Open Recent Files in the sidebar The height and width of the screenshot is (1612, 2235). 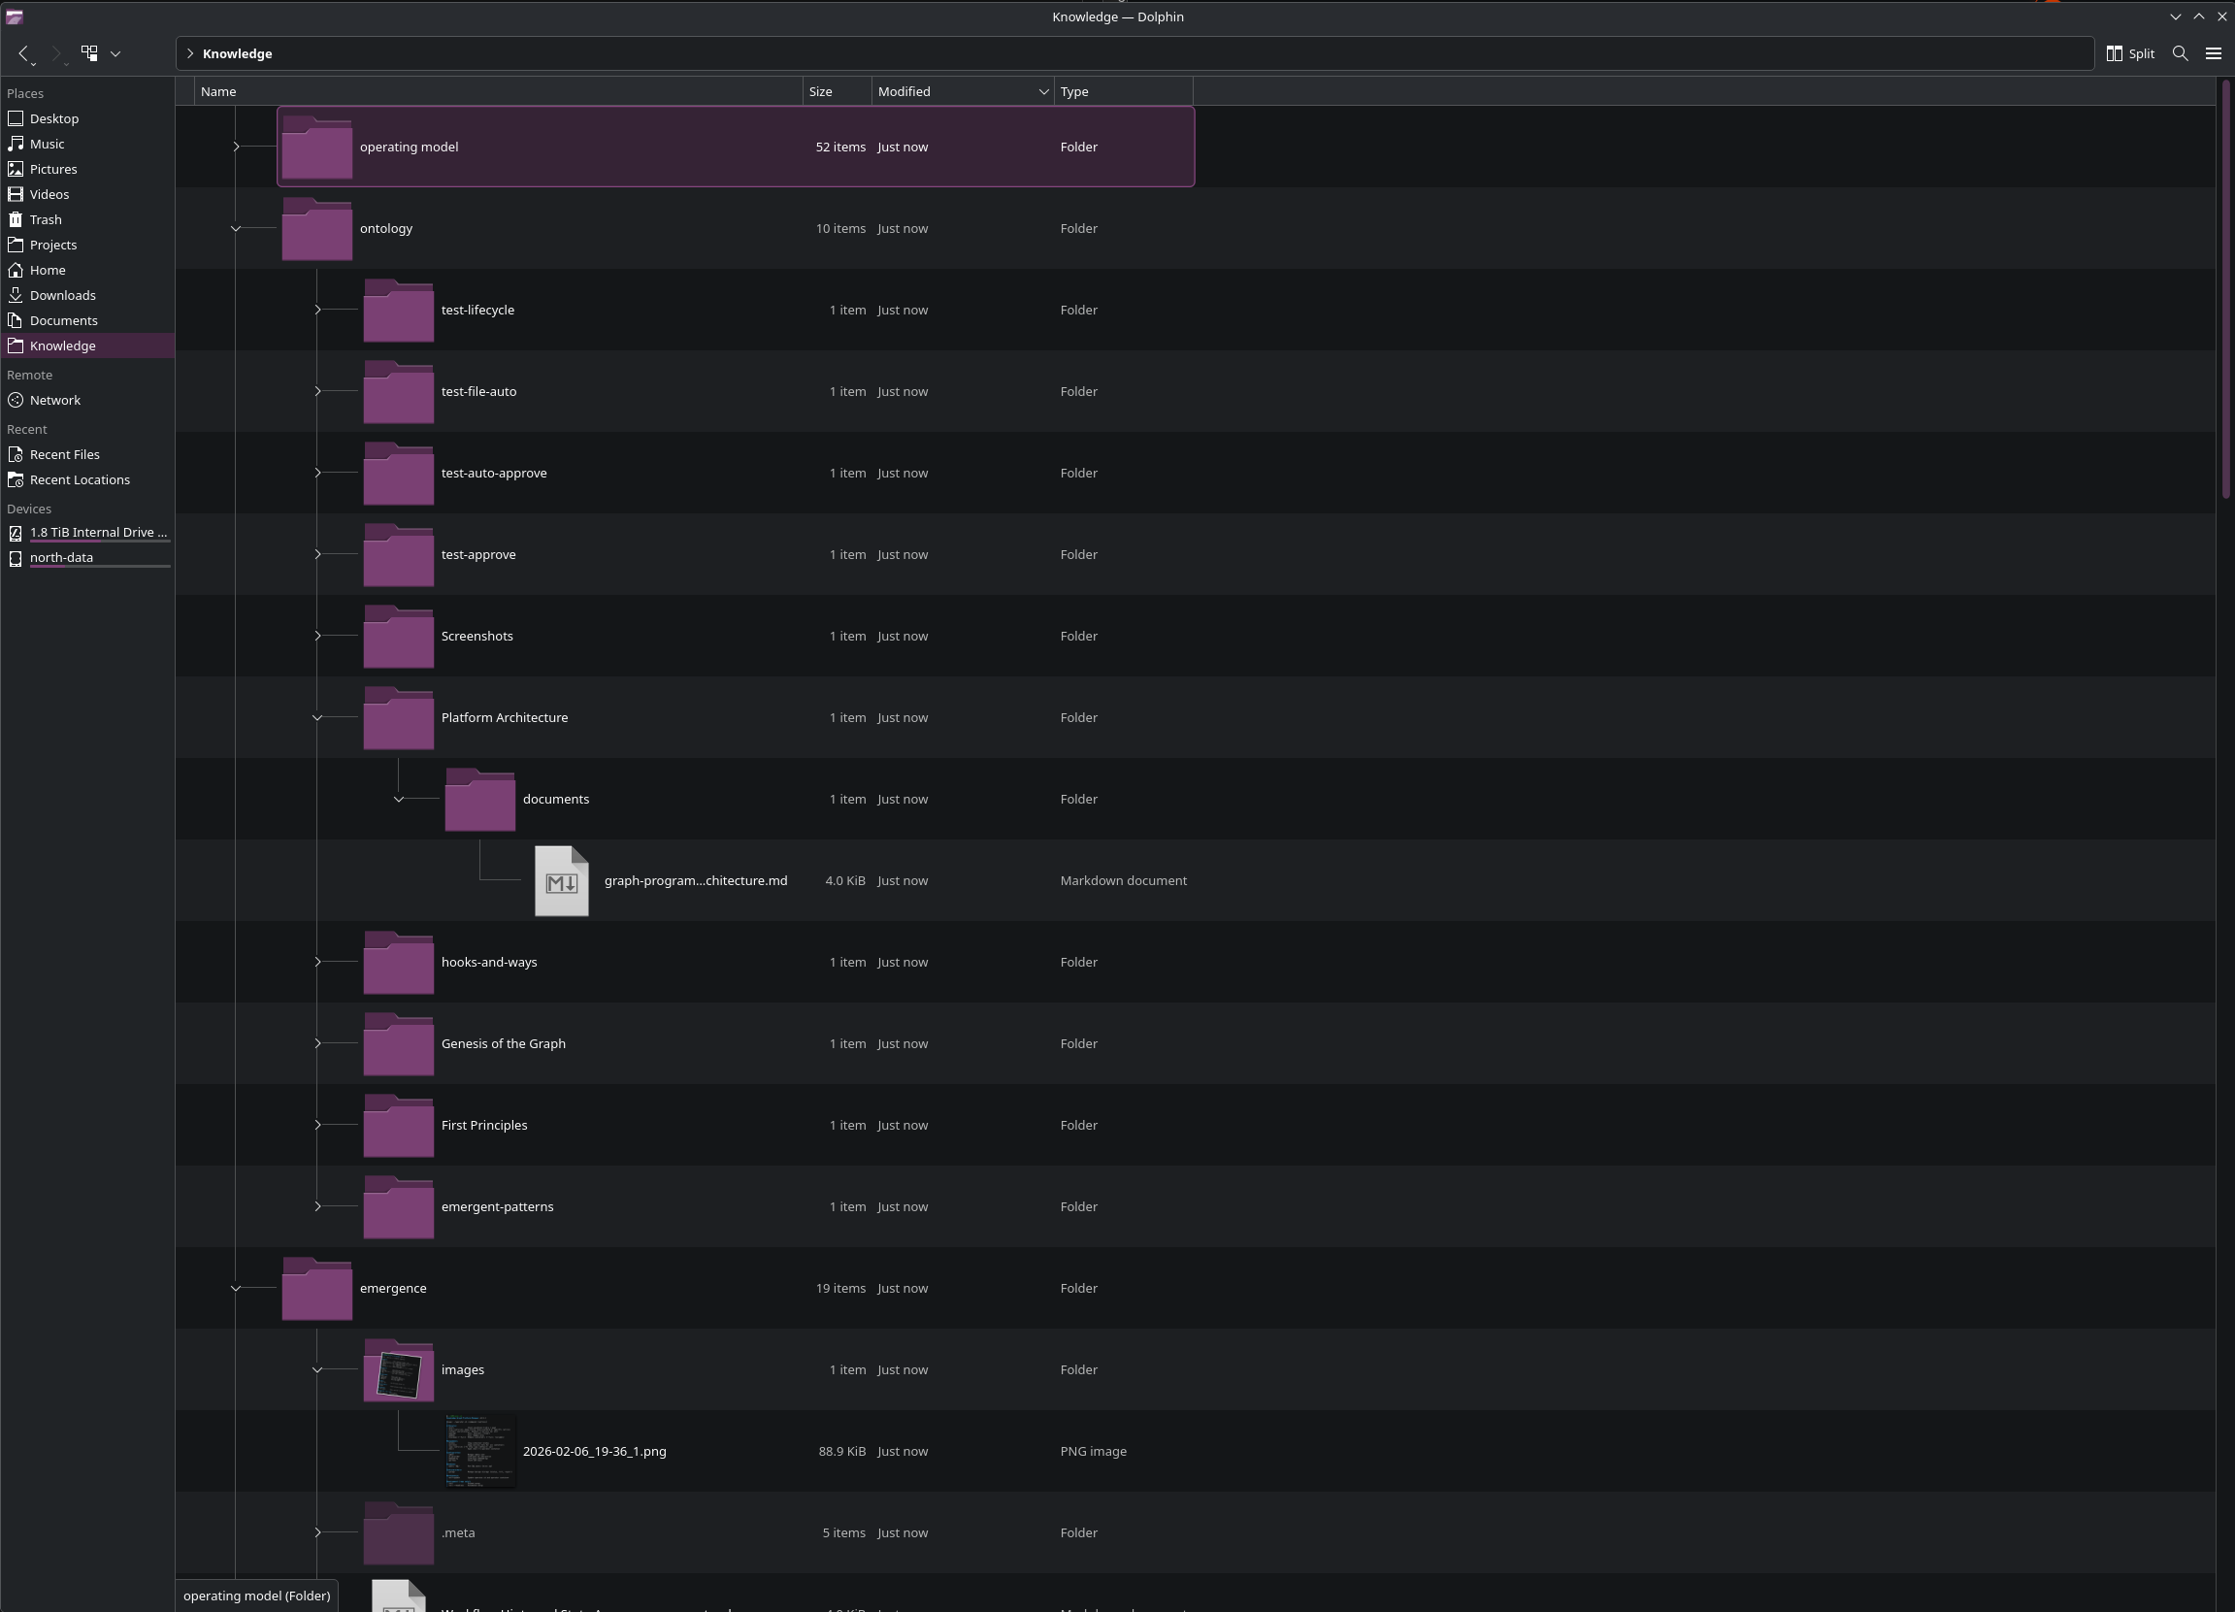(64, 453)
